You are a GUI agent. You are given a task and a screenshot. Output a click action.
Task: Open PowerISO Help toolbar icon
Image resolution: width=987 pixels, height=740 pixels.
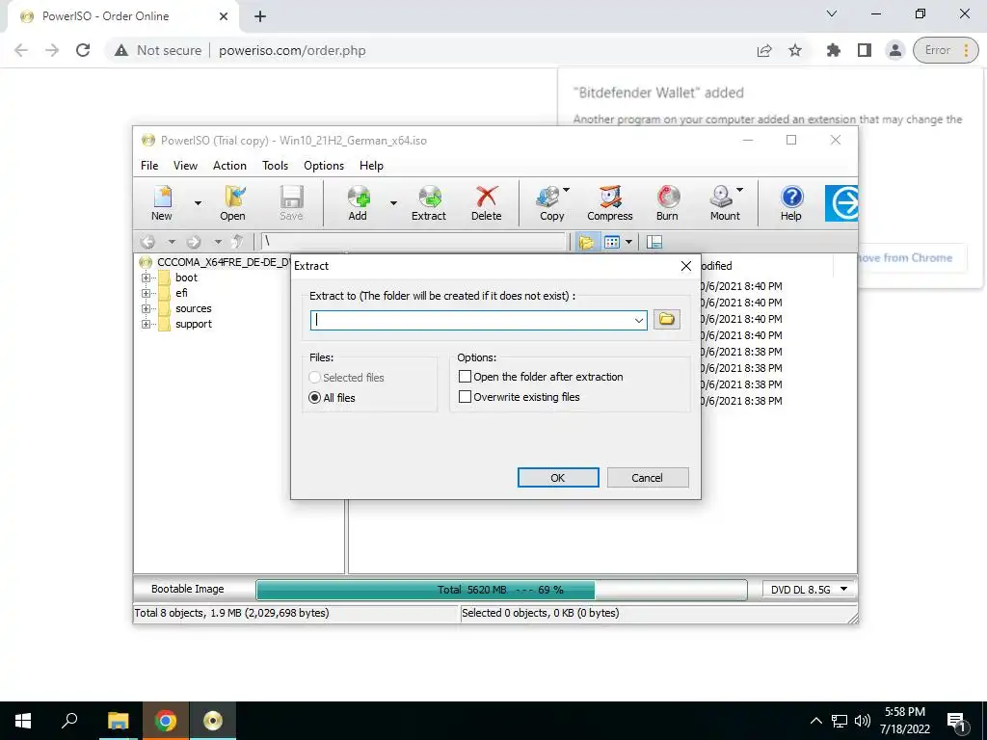click(791, 202)
